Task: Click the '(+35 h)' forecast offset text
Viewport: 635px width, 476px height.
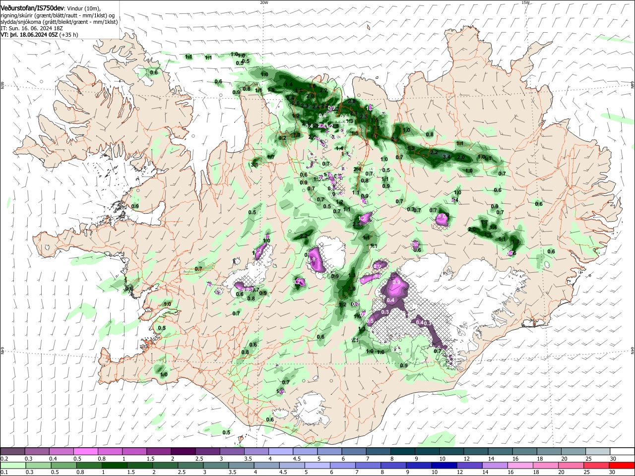Action: point(69,35)
